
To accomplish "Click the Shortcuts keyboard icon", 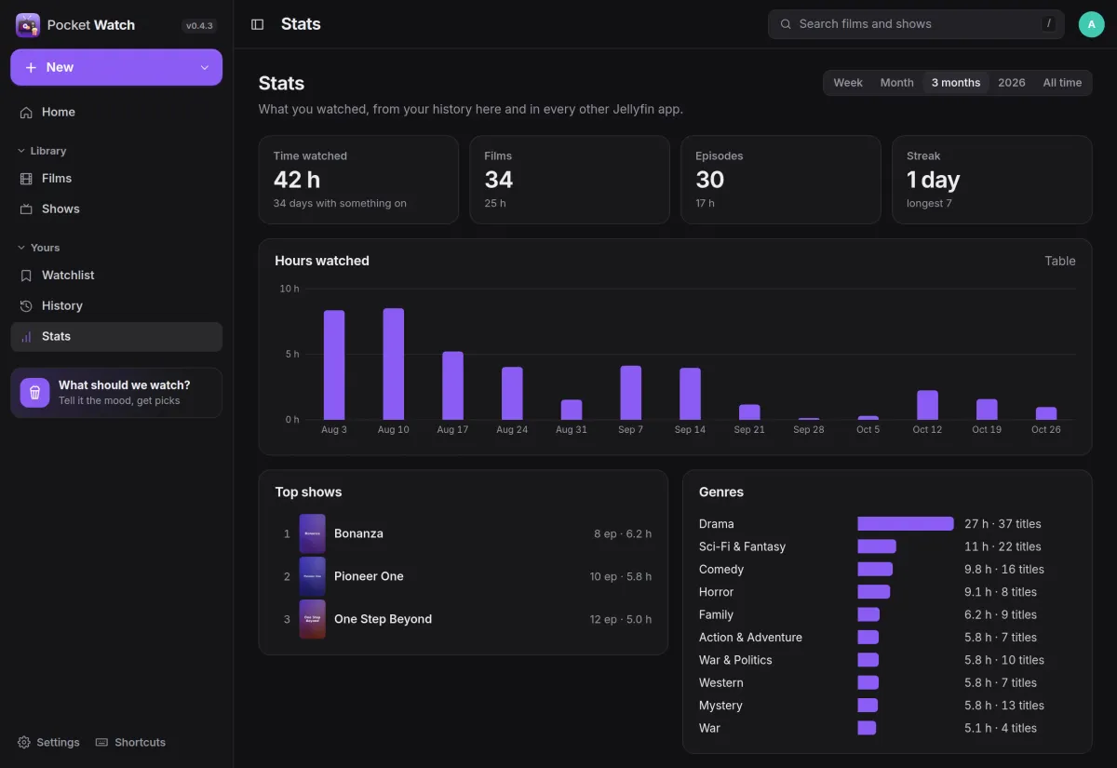I will (x=102, y=742).
